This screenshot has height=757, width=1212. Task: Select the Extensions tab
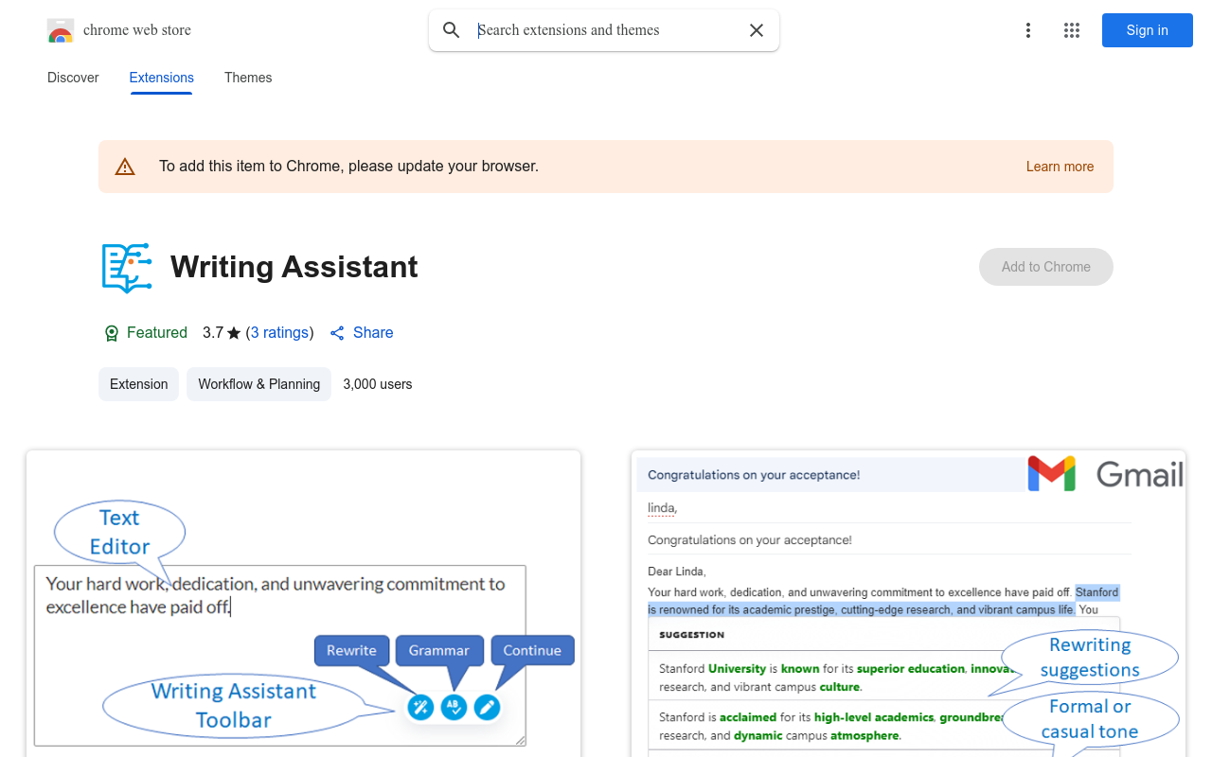pos(162,78)
